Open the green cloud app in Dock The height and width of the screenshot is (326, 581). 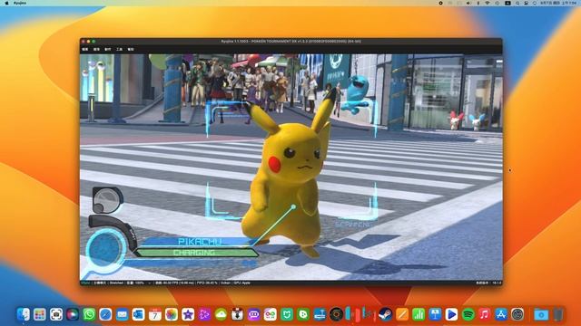pyautogui.click(x=221, y=314)
